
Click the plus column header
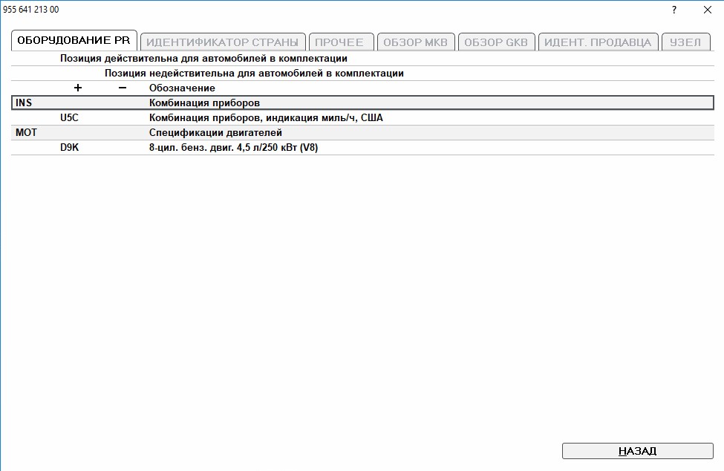tap(78, 88)
